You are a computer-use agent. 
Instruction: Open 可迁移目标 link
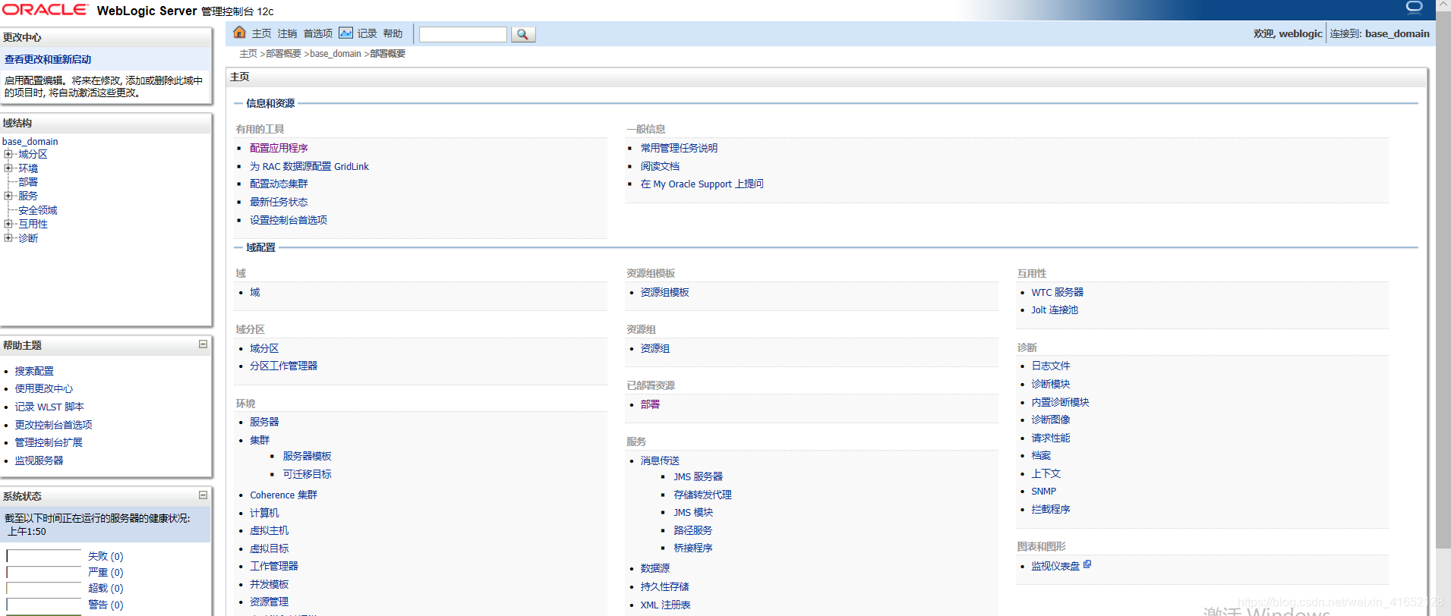click(x=307, y=474)
